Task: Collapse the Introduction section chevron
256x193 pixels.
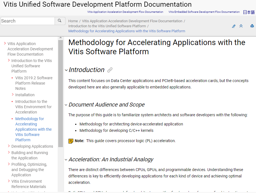Action: pyautogui.click(x=66, y=70)
